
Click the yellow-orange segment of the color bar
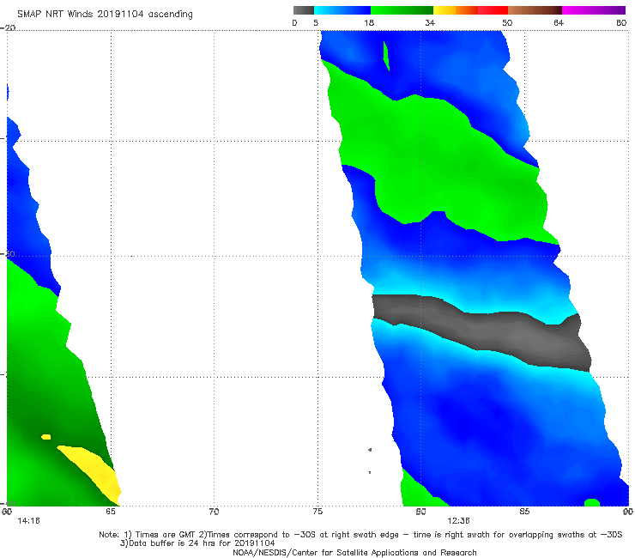(456, 10)
